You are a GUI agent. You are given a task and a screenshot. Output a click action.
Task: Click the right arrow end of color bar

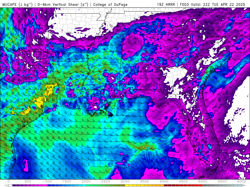pos(244,185)
